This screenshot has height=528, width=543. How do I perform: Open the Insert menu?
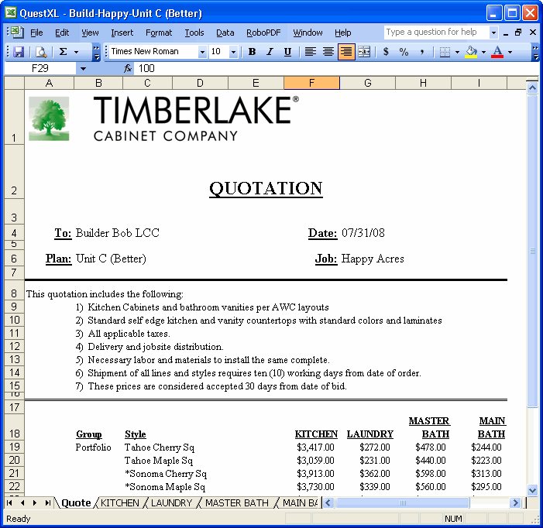coord(122,33)
